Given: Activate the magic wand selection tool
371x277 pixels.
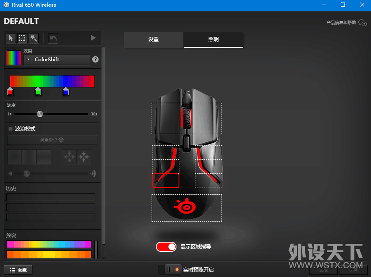Looking at the screenshot, I should click(x=34, y=38).
